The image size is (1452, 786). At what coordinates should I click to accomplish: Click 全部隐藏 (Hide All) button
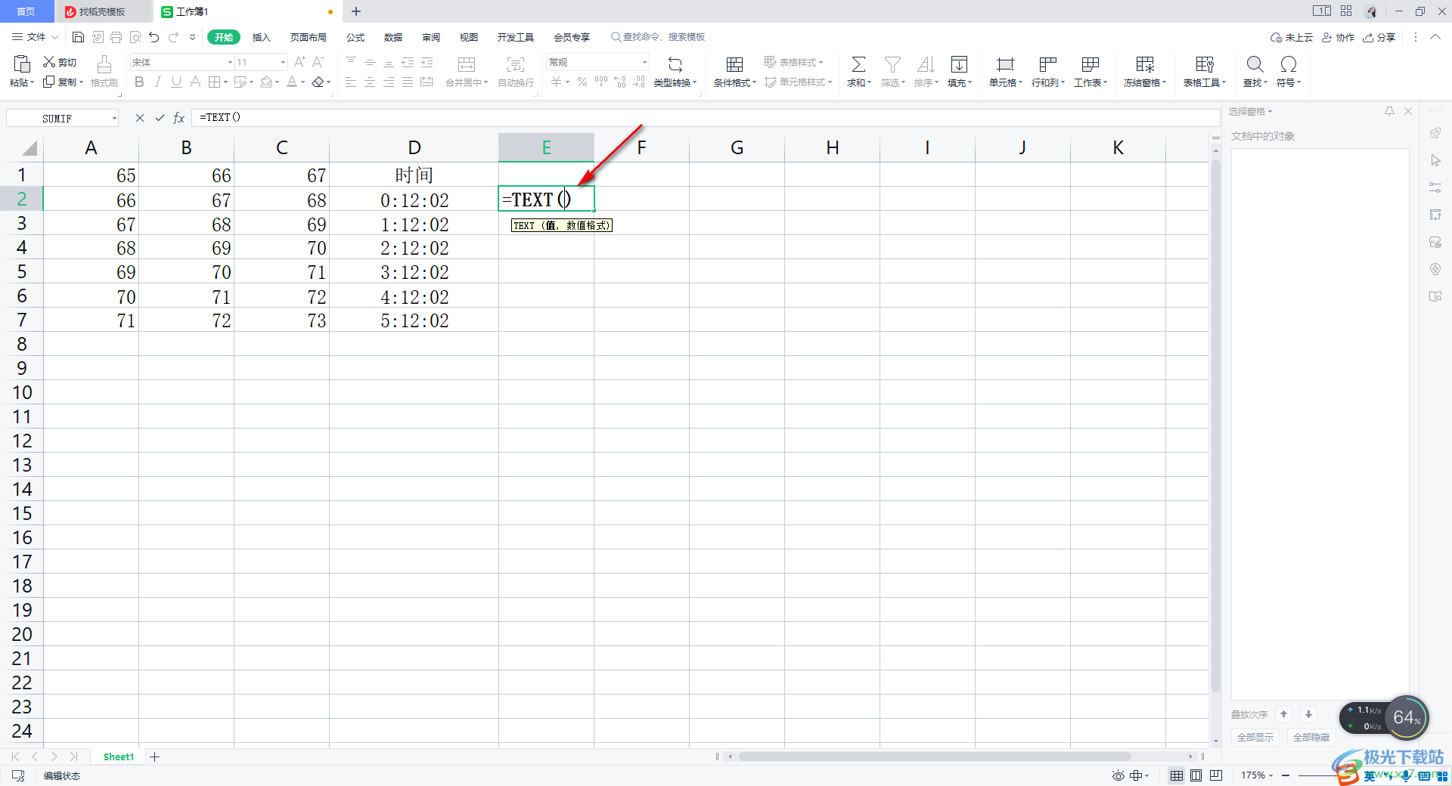1311,737
